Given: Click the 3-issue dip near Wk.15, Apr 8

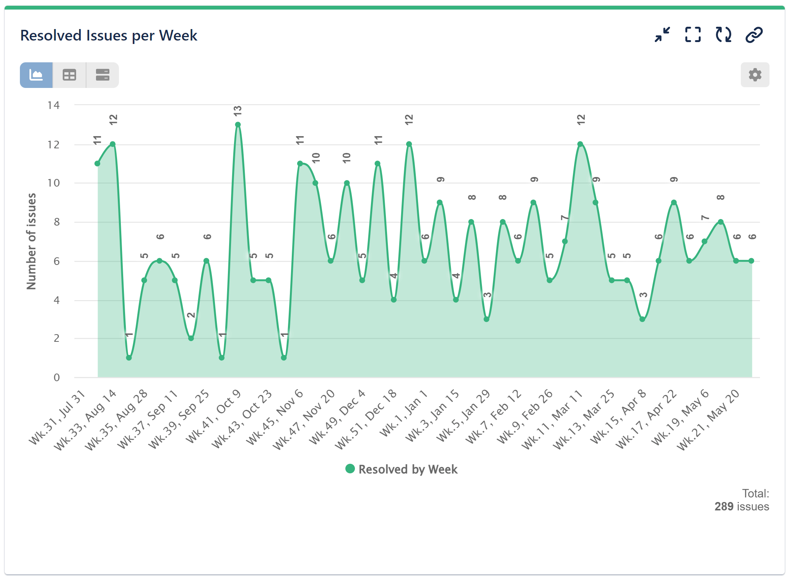Looking at the screenshot, I should (642, 319).
